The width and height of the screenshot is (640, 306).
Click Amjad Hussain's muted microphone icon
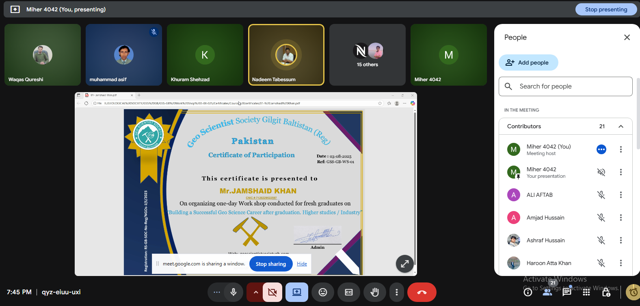pyautogui.click(x=601, y=218)
